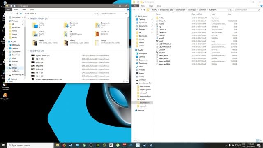
Task: Open Share tab in POLYBIUS window
Action: point(151,6)
